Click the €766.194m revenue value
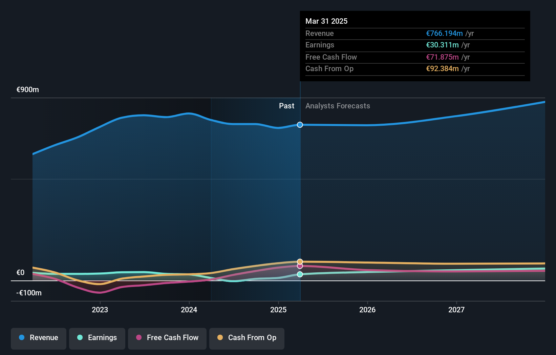The width and height of the screenshot is (556, 355). (x=444, y=34)
